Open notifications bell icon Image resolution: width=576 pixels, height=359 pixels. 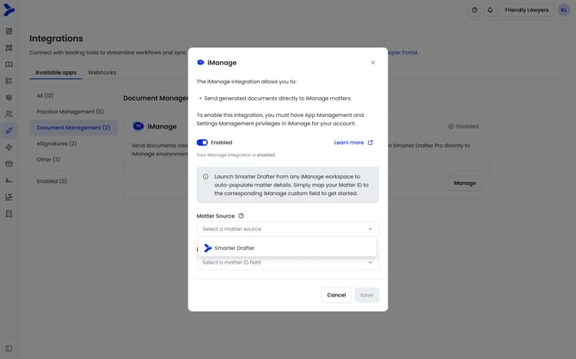click(x=490, y=10)
